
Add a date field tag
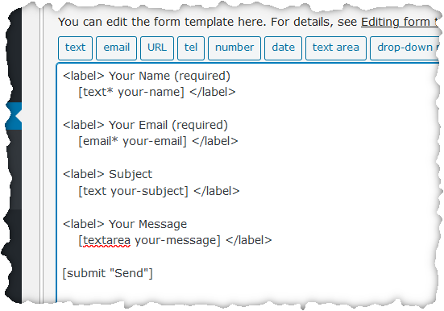pos(283,48)
